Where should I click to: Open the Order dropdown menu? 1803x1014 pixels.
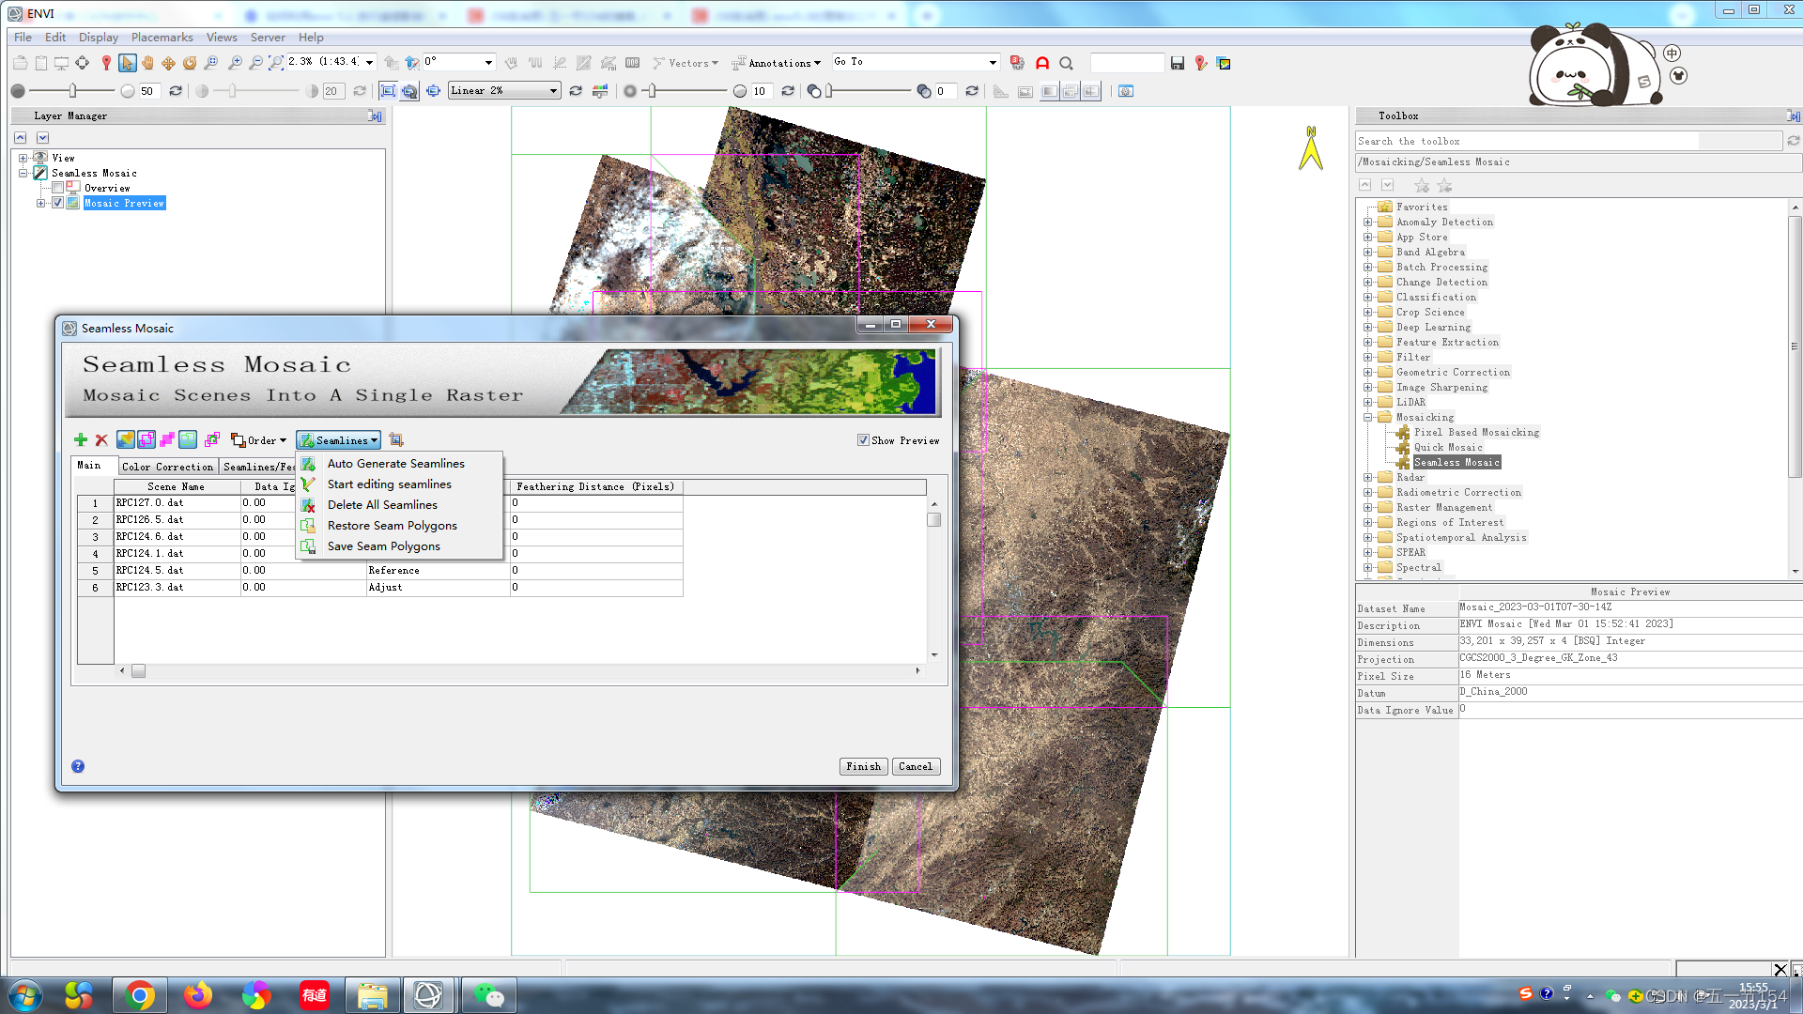(259, 439)
